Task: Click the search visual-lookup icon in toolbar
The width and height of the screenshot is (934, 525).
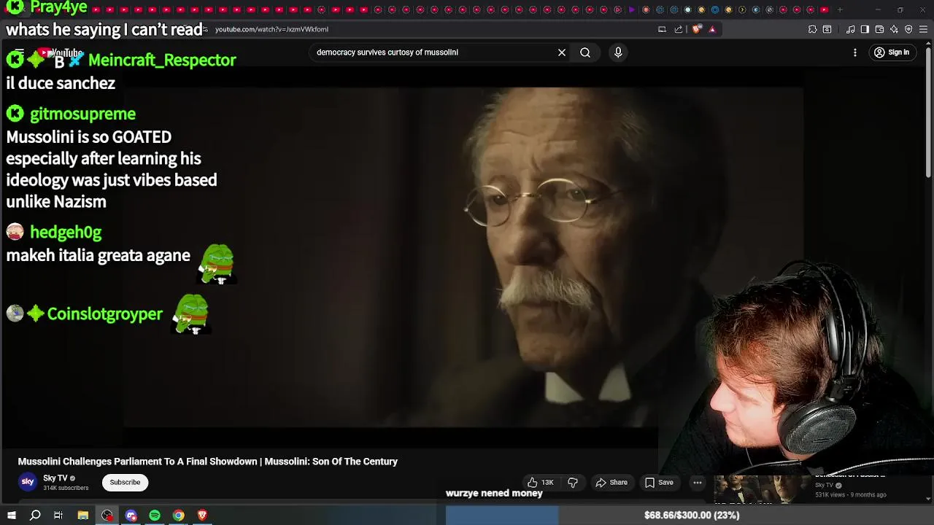Action: pyautogui.click(x=827, y=29)
